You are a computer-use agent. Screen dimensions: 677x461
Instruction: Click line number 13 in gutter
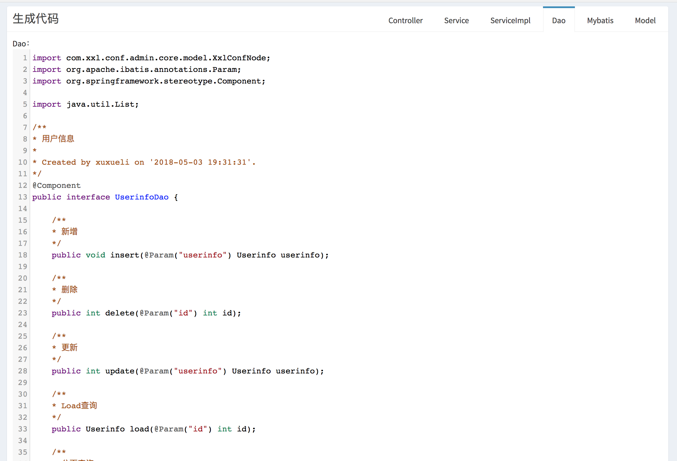point(23,197)
